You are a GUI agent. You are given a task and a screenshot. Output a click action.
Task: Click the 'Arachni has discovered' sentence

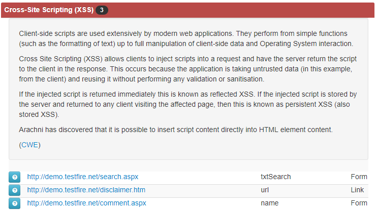(x=176, y=130)
